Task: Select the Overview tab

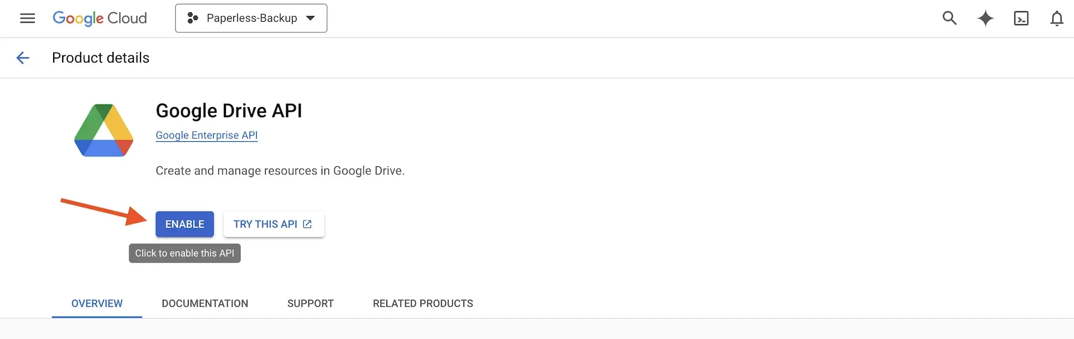Action: (97, 303)
